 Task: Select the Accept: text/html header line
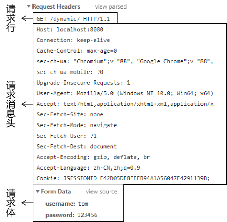point(125,104)
